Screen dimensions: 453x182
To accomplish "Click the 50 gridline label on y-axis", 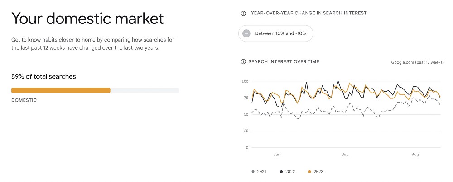I will 246,114.
